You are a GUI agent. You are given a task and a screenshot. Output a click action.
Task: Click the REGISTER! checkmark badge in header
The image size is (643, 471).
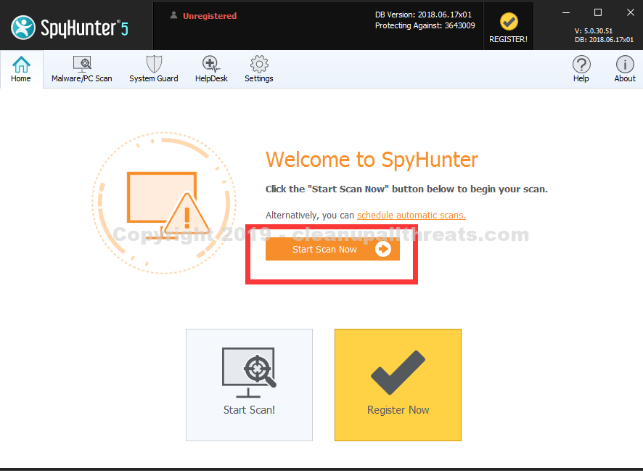pyautogui.click(x=508, y=26)
